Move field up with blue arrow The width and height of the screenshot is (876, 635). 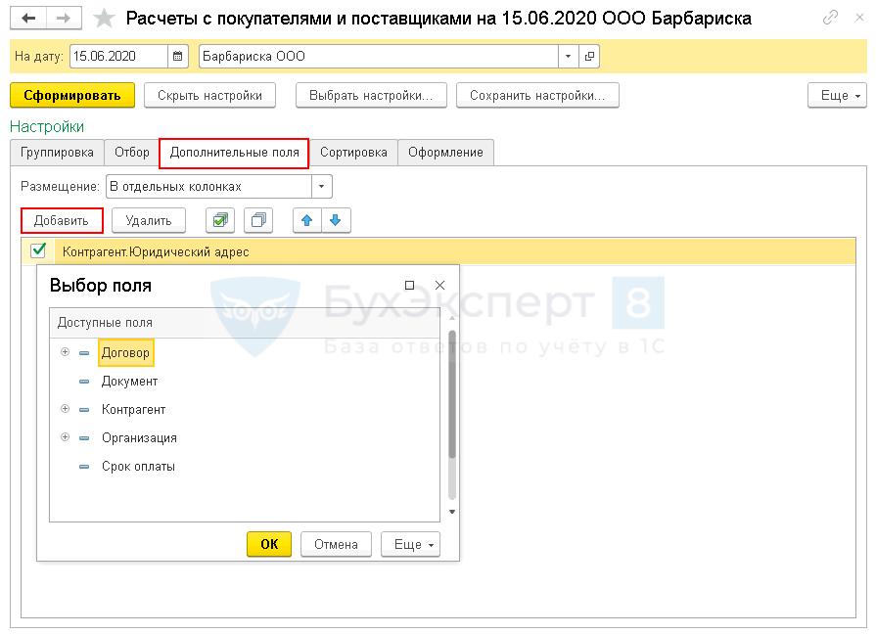(307, 220)
